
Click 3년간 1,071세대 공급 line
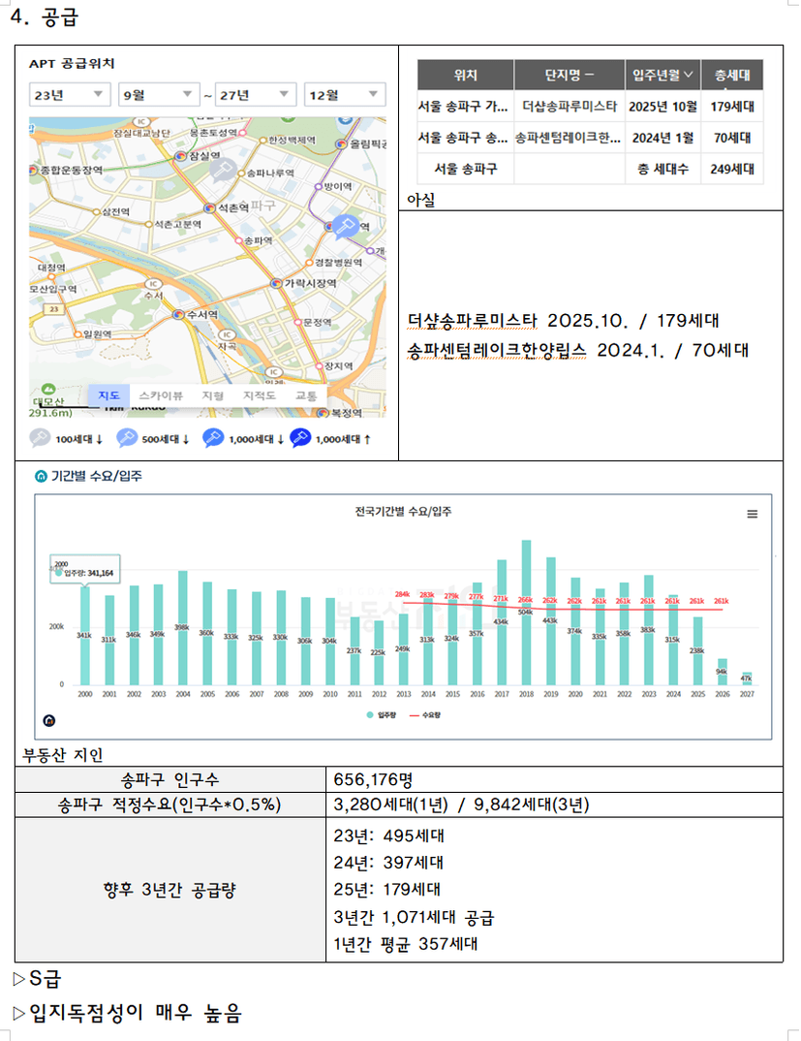pos(414,918)
